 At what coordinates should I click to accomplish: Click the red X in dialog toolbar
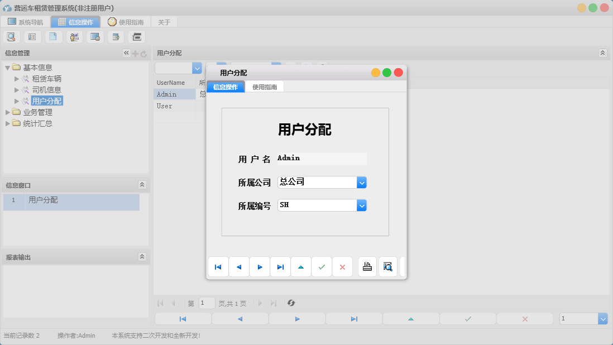coord(342,267)
